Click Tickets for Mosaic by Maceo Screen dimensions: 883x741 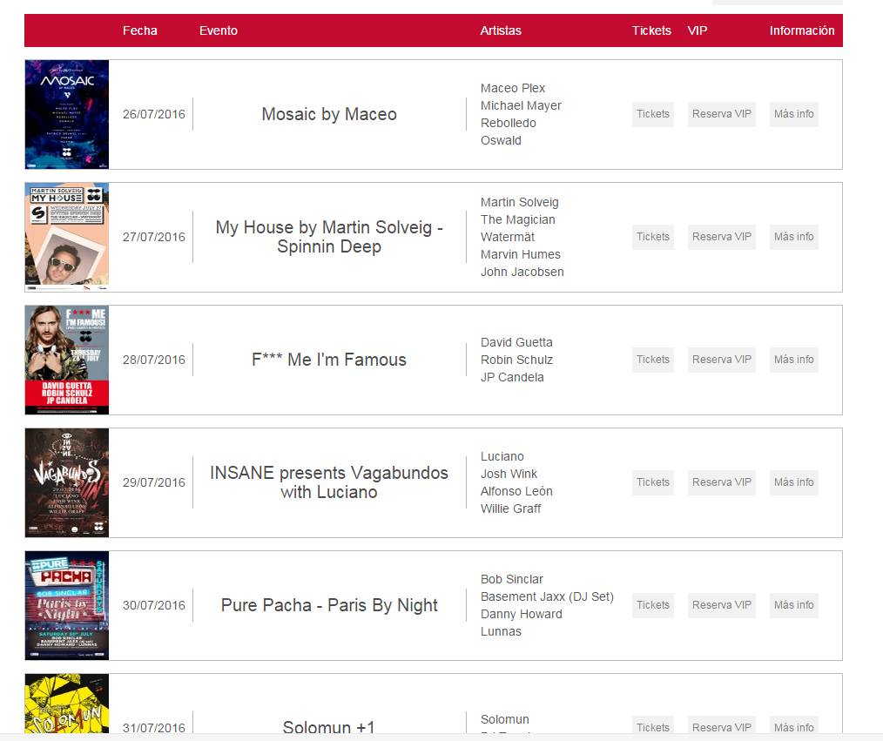coord(653,114)
